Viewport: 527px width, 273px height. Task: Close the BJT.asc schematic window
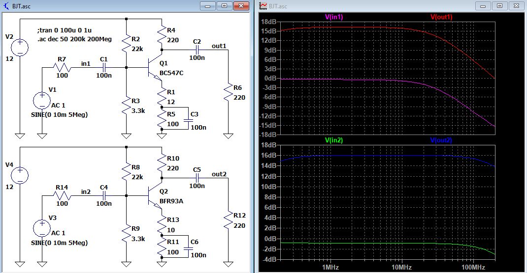point(241,6)
